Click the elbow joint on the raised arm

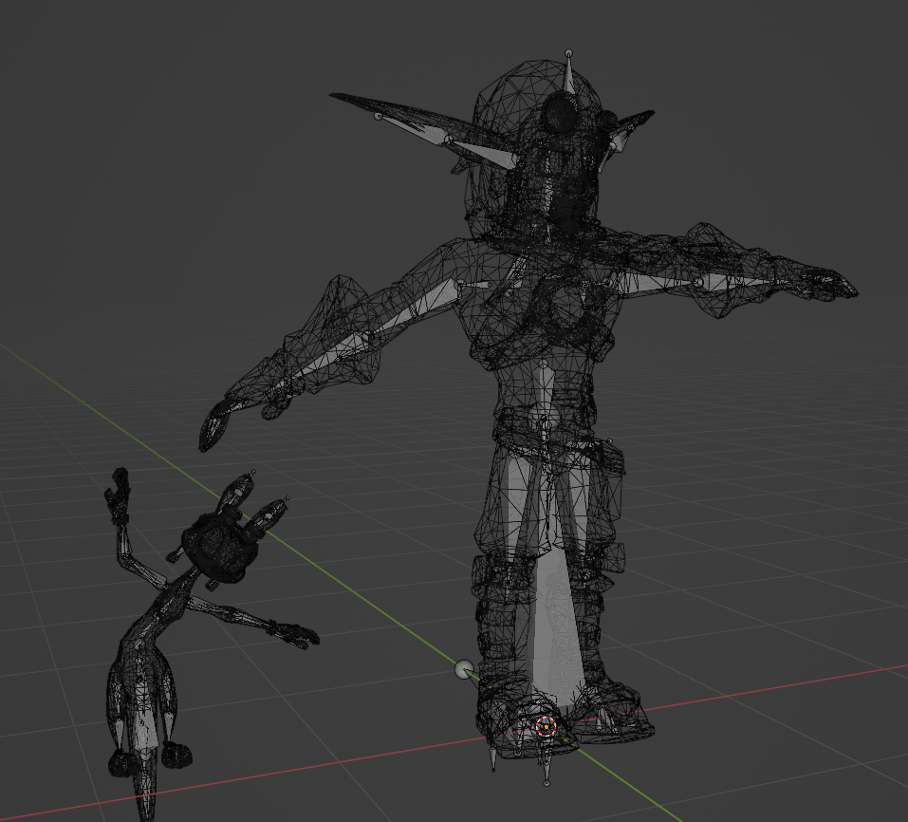(698, 282)
